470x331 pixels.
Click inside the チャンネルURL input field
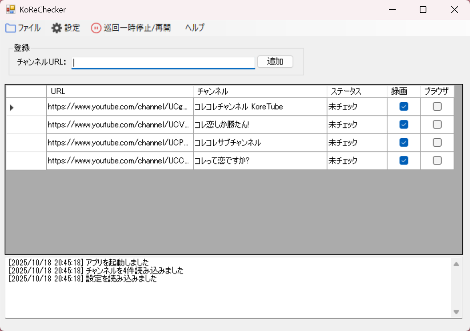pos(162,62)
